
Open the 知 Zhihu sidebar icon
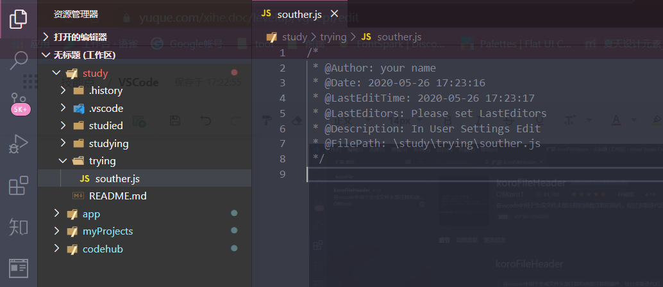click(x=18, y=227)
